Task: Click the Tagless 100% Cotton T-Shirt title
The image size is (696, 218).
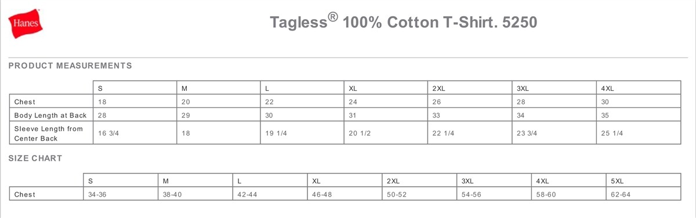Action: [x=404, y=22]
